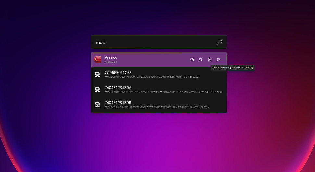The image size is (315, 172).
Task: Copy the MAC address 7404F12B1B0A
Action: 118,88
